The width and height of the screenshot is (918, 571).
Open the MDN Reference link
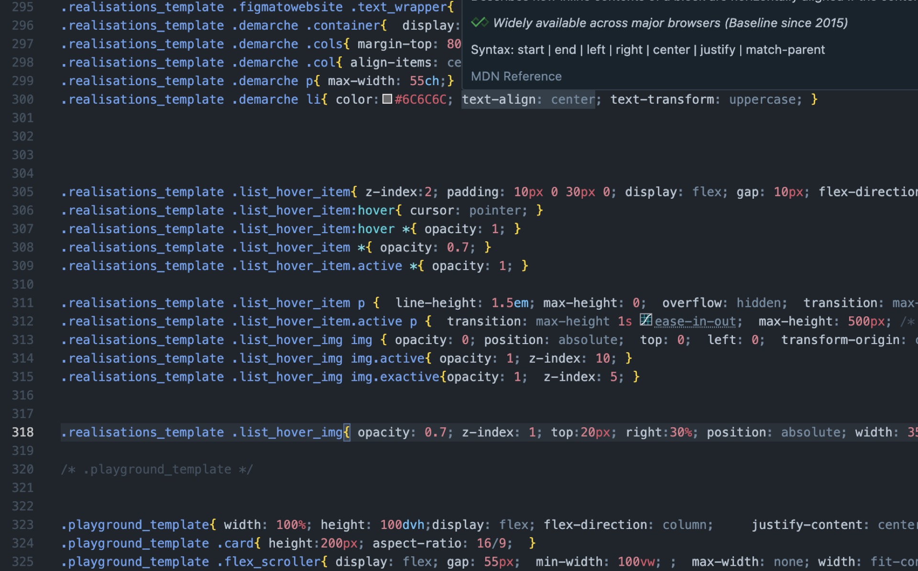(516, 76)
